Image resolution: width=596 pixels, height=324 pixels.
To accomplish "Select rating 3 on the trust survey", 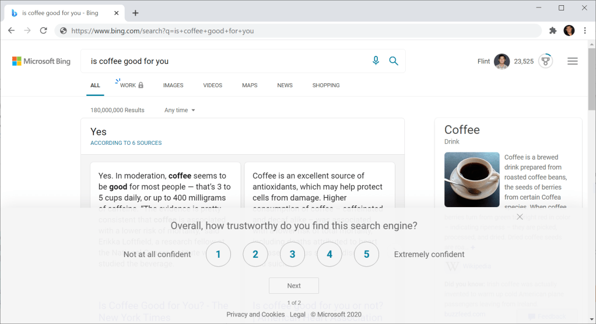I will click(x=292, y=254).
